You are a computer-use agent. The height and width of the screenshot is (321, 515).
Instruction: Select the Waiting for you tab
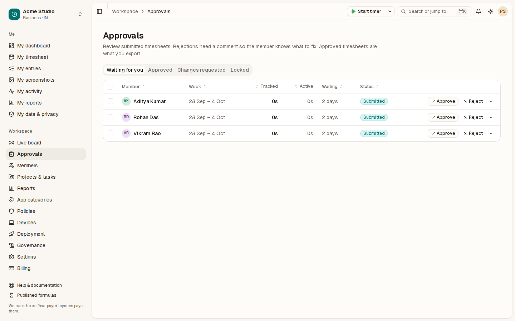pyautogui.click(x=125, y=70)
